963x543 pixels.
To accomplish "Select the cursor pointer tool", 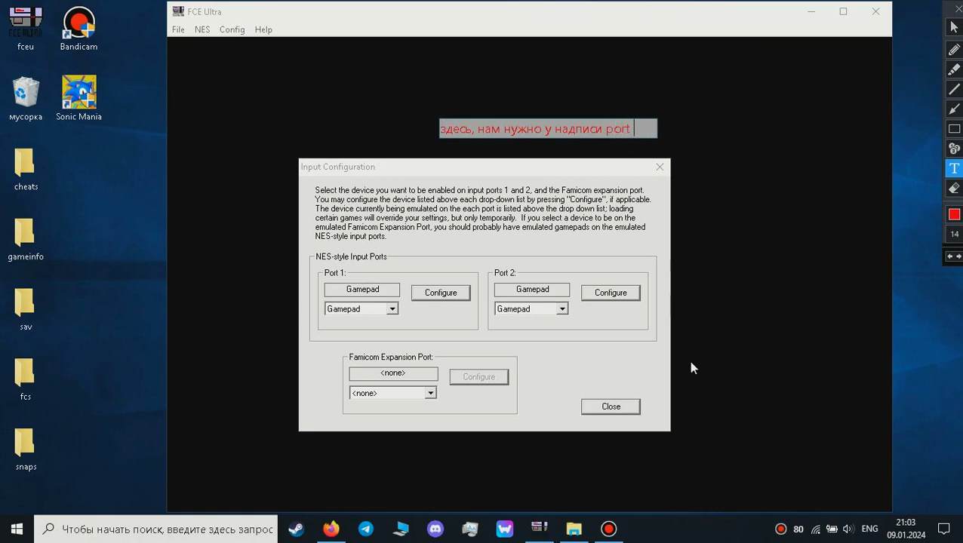I will pos(954,27).
